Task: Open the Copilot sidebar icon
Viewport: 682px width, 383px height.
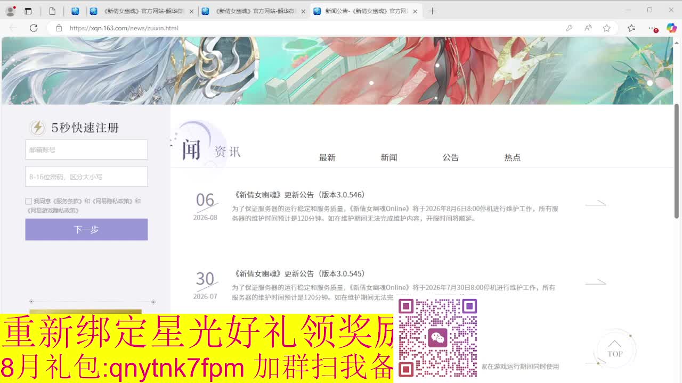Action: [x=671, y=28]
